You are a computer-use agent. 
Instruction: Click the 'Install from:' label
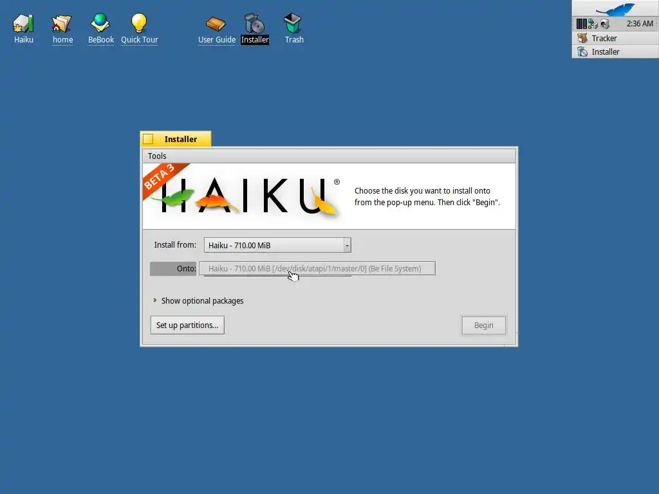click(175, 245)
